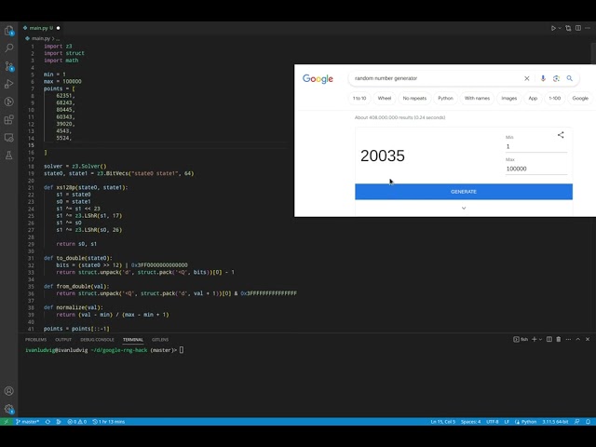Click the remote window indicator in status bar
The height and width of the screenshot is (447, 596).
(x=6, y=422)
